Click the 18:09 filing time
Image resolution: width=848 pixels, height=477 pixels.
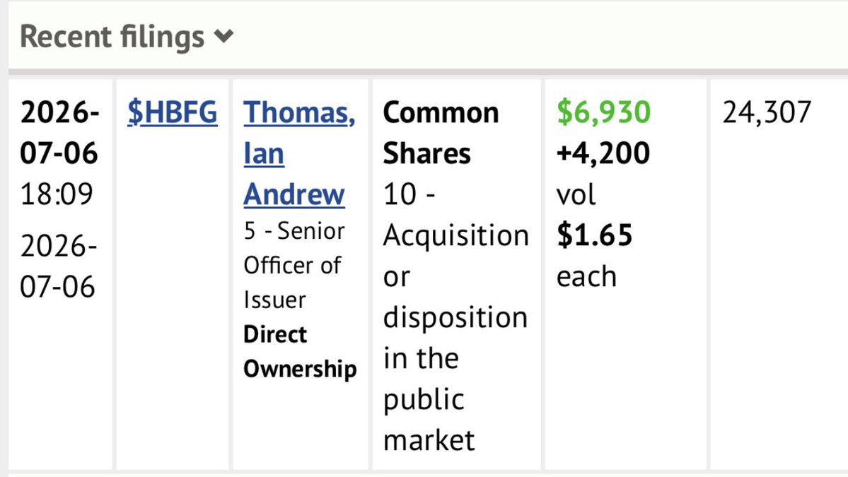click(57, 194)
